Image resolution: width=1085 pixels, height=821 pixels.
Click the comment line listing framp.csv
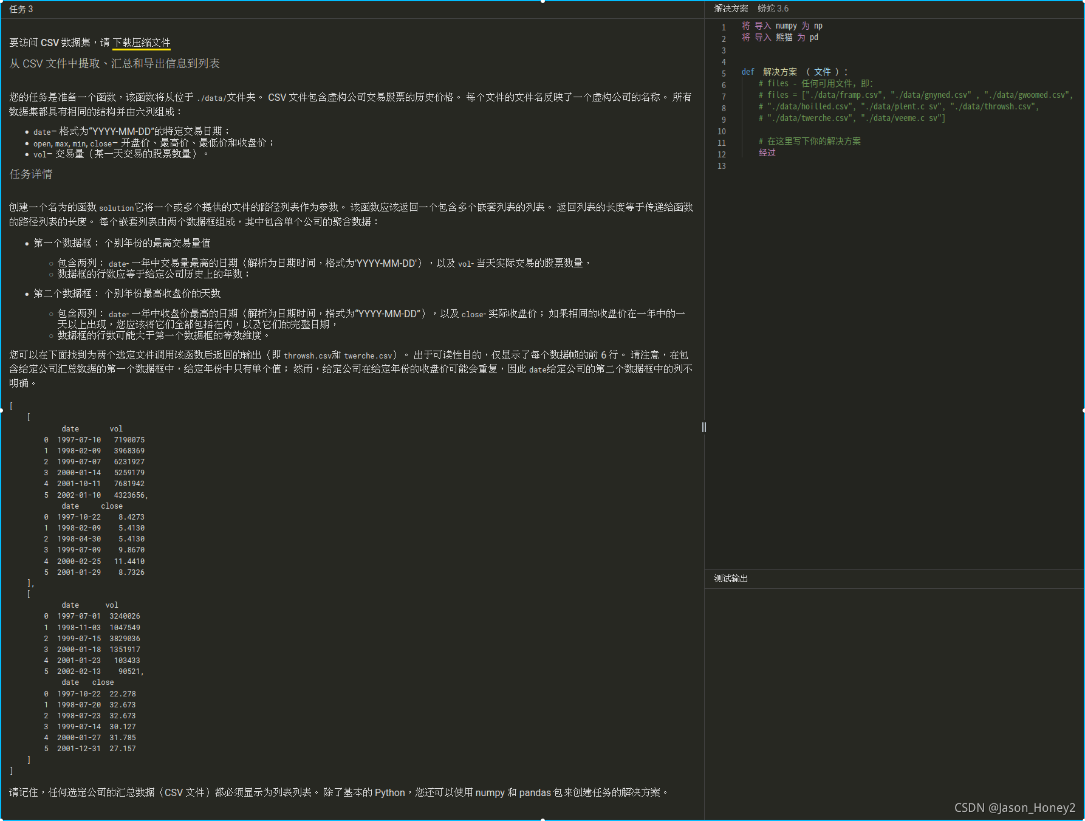916,95
